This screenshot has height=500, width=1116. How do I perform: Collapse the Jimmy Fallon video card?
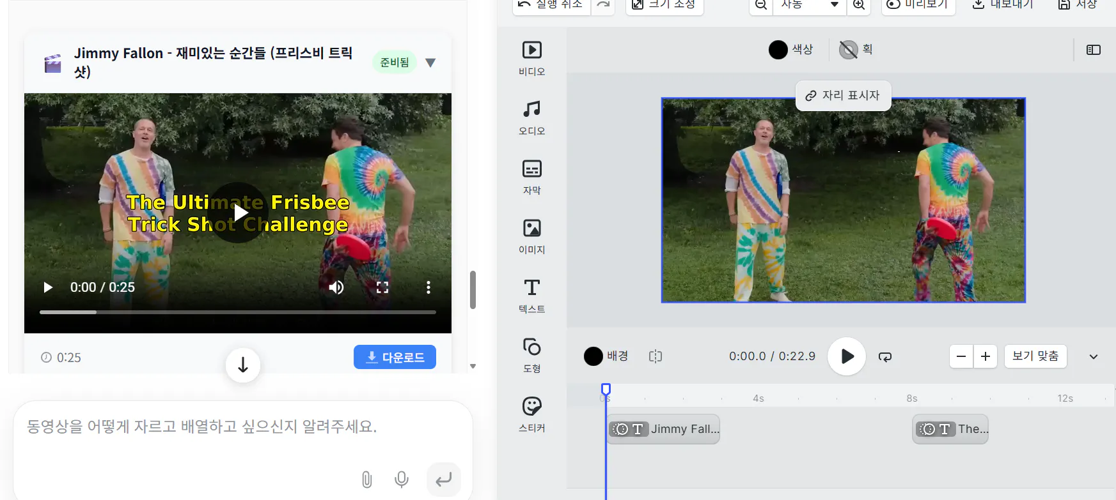[x=430, y=63]
